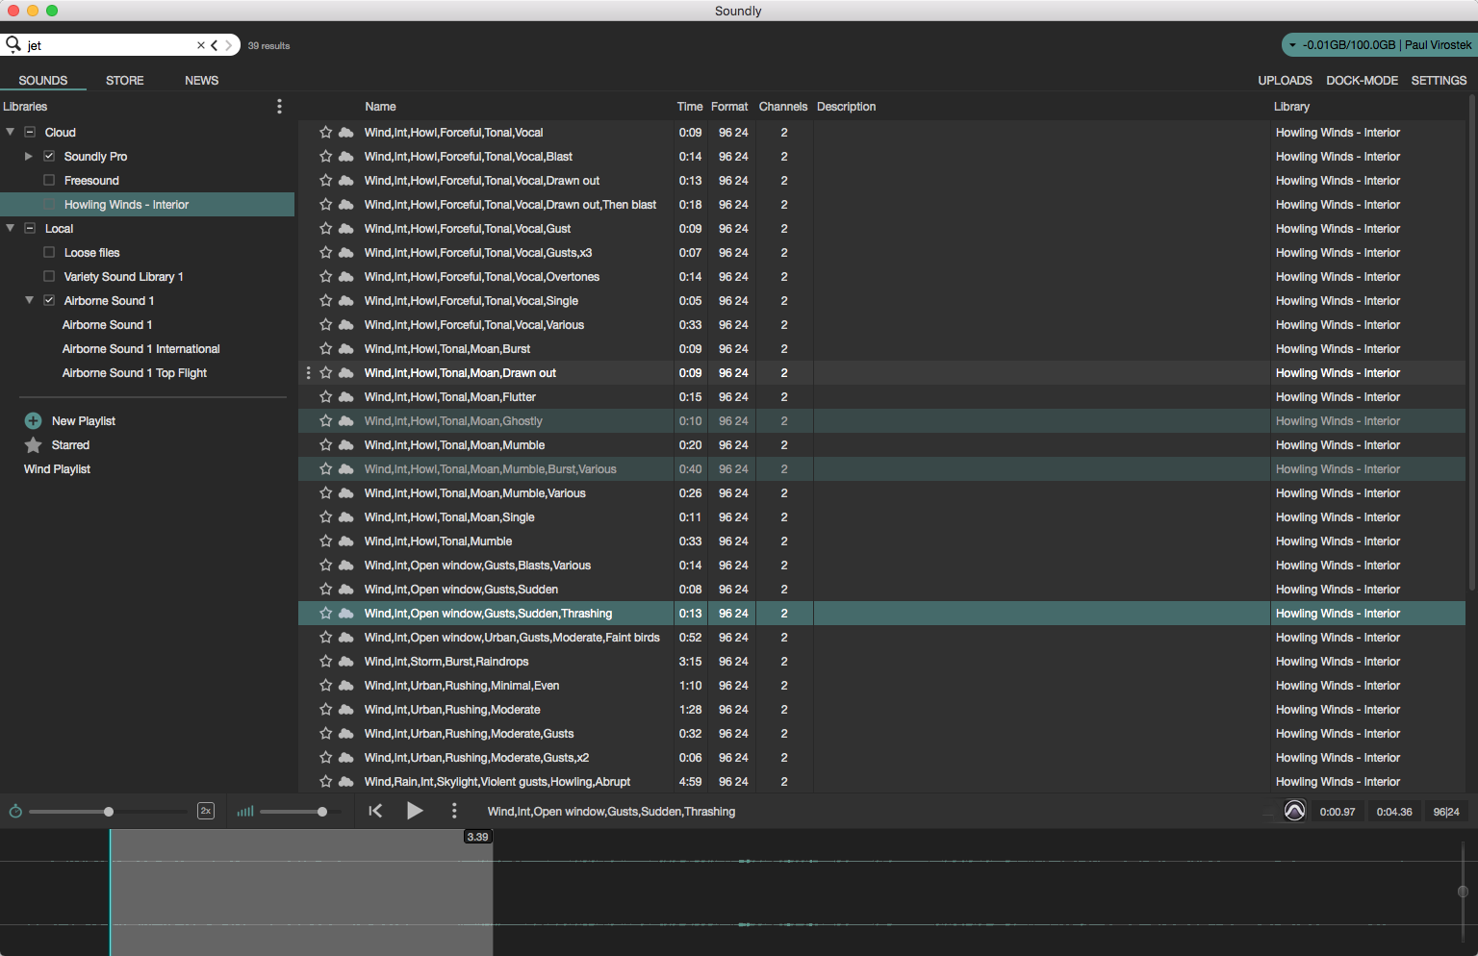Expand the Soundly Pro node

tap(28, 156)
